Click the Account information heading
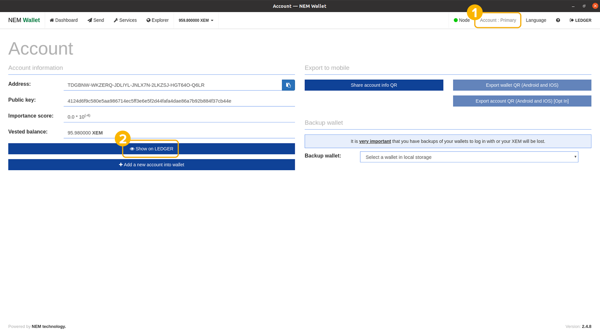 coord(36,68)
